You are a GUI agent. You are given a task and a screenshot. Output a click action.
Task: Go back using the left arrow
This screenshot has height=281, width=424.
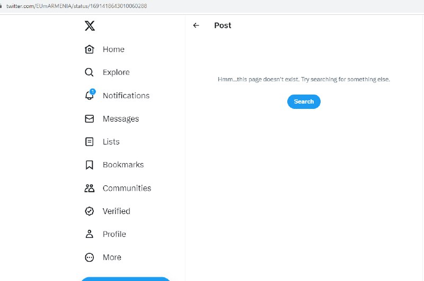[x=196, y=25]
